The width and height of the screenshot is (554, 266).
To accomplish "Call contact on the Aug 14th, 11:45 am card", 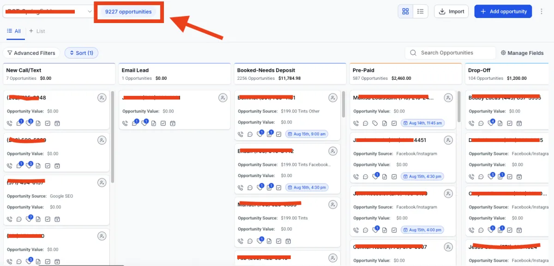I will [x=356, y=123].
